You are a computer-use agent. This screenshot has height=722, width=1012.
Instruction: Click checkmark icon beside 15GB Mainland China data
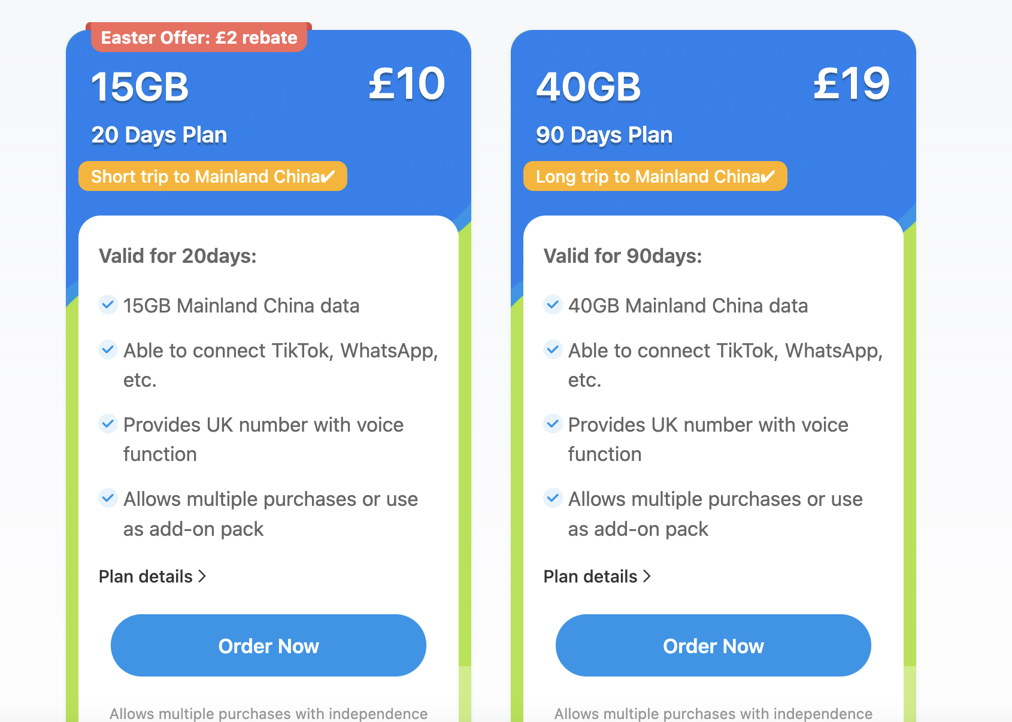108,305
